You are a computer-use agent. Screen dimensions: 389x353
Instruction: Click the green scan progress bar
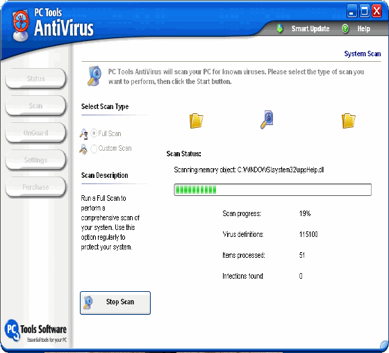pos(272,190)
